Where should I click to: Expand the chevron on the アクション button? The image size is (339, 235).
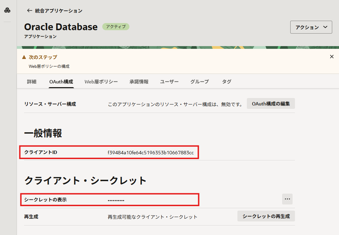pyautogui.click(x=324, y=27)
